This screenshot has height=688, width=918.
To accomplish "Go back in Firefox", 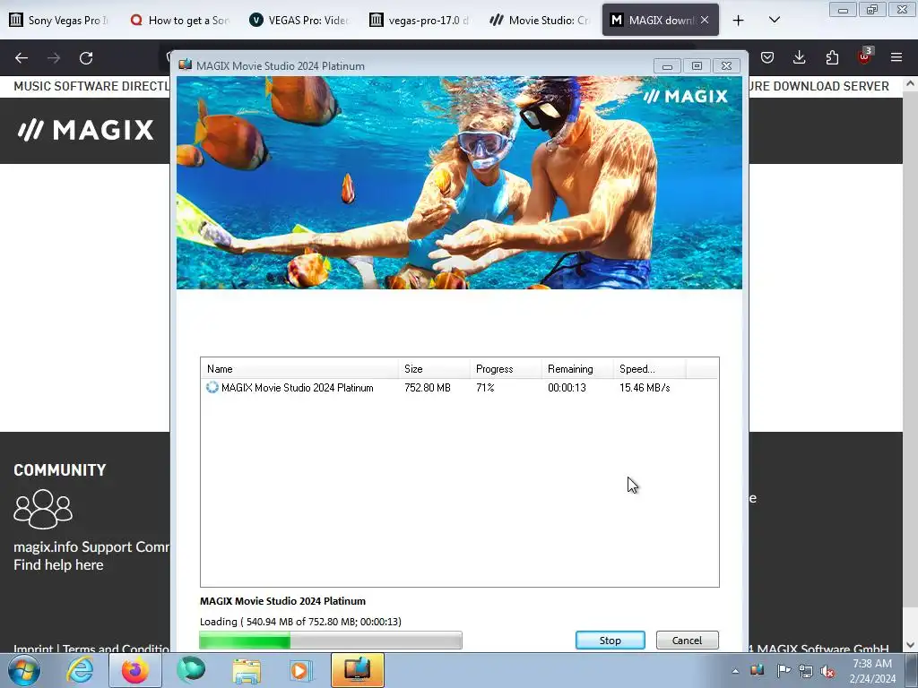I will pos(22,57).
